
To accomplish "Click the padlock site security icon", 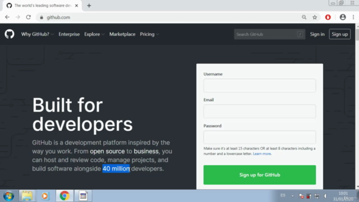I will [x=42, y=17].
